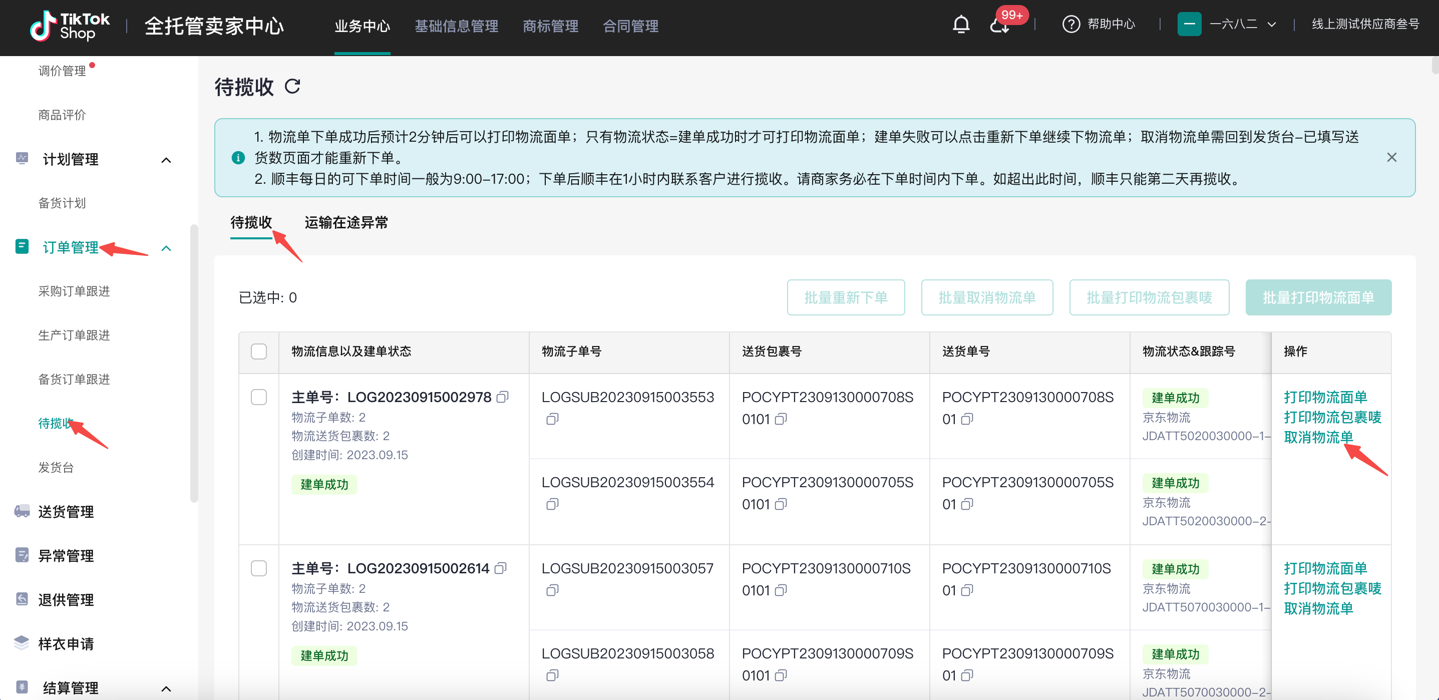Switch to 运输在途异常 tab
The width and height of the screenshot is (1439, 700).
click(x=346, y=222)
